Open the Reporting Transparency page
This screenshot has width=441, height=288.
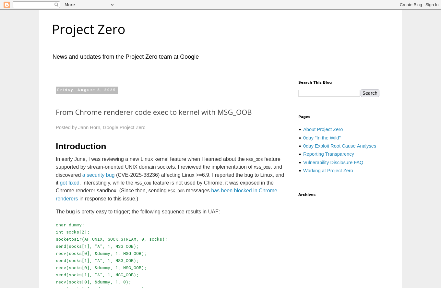tap(328, 154)
